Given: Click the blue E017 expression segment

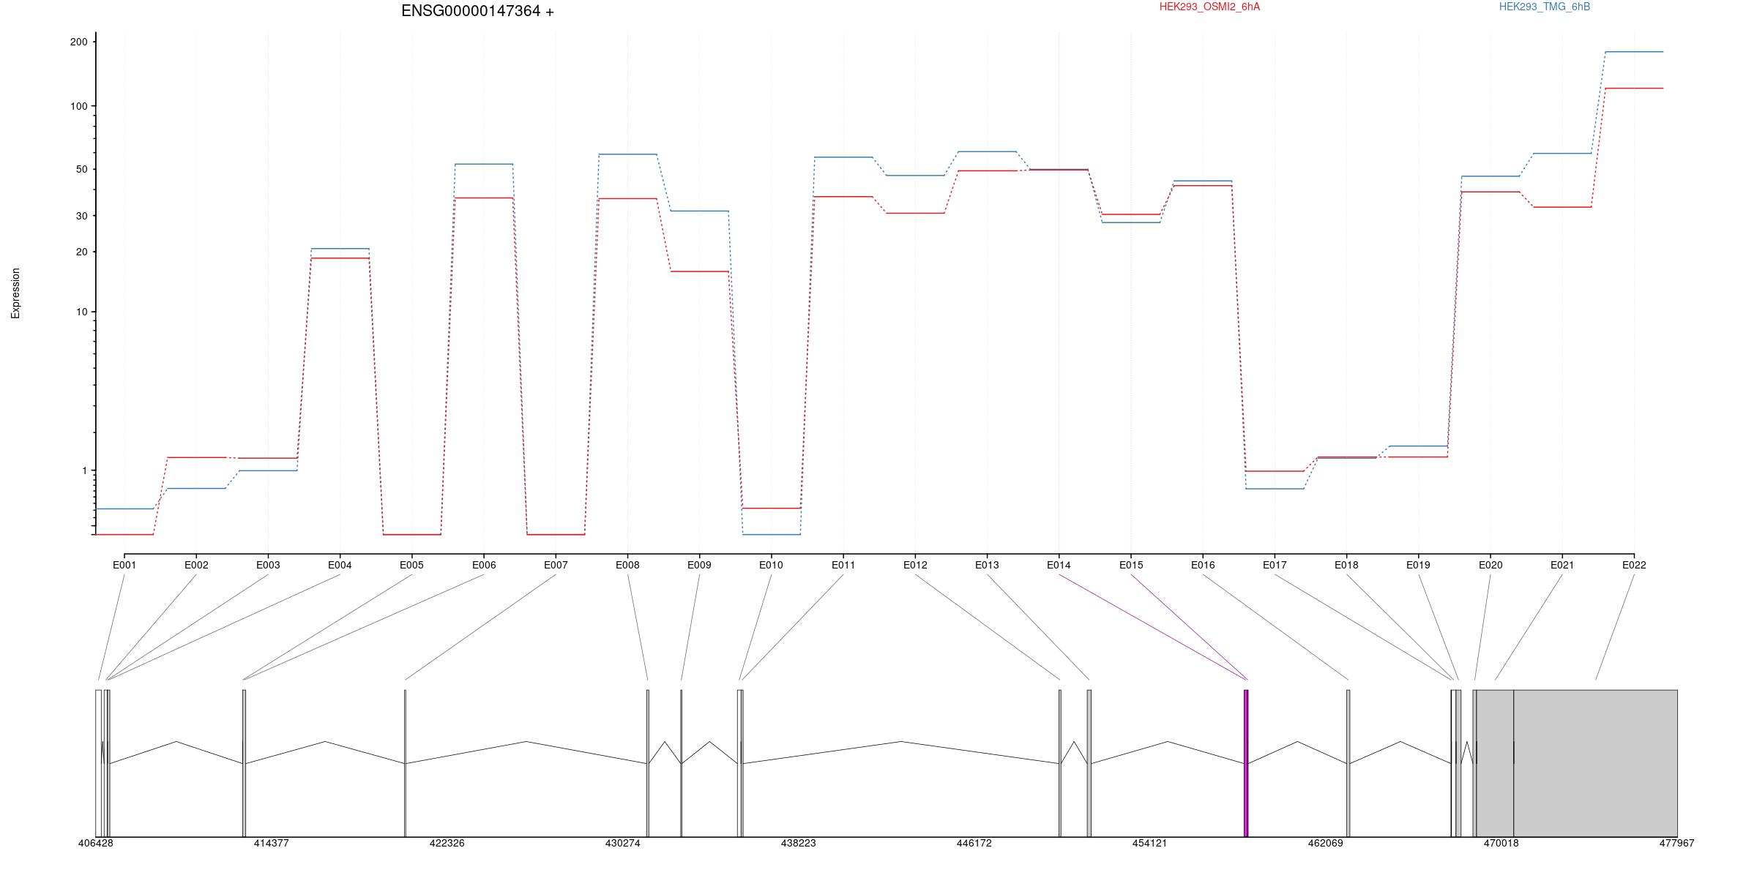Looking at the screenshot, I should coord(1275,489).
